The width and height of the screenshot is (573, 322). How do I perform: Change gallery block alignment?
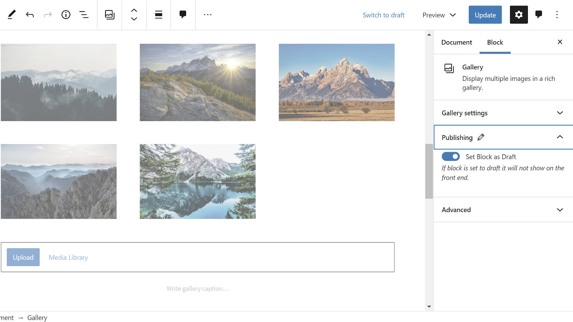pos(159,15)
